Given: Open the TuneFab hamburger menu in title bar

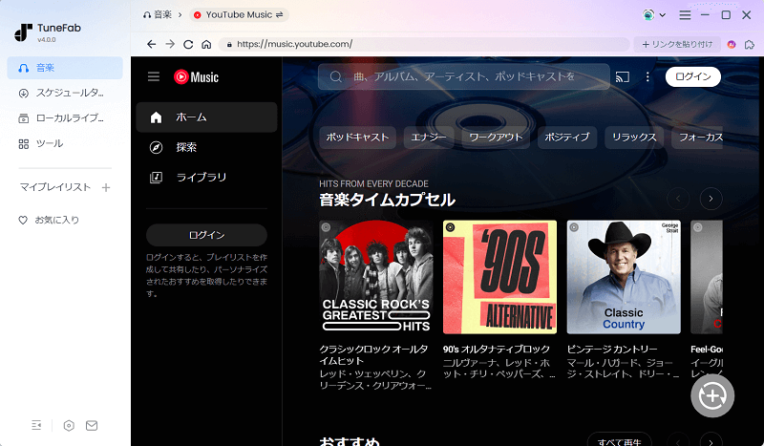Looking at the screenshot, I should coord(685,15).
